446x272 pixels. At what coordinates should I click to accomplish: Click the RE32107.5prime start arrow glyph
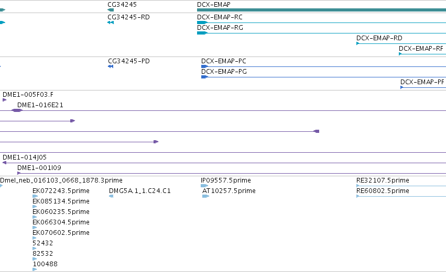[357, 186]
